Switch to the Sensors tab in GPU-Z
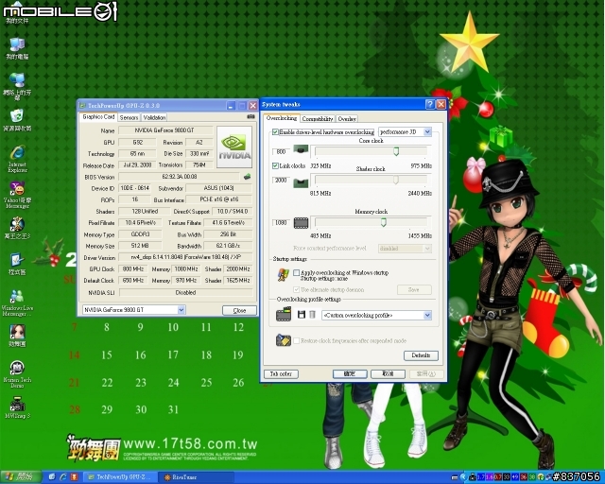 [x=129, y=117]
